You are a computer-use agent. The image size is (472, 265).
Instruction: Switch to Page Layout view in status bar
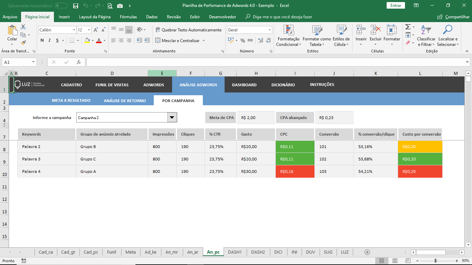(x=395, y=261)
